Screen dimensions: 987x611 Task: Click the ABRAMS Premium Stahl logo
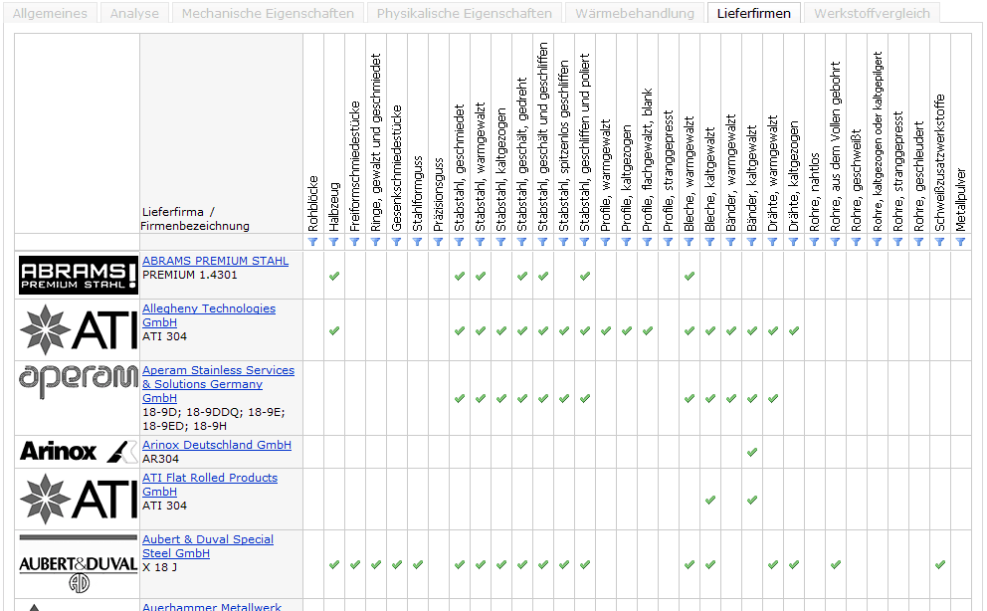pyautogui.click(x=79, y=275)
